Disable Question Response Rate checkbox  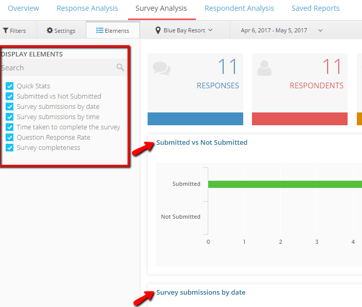(9, 137)
